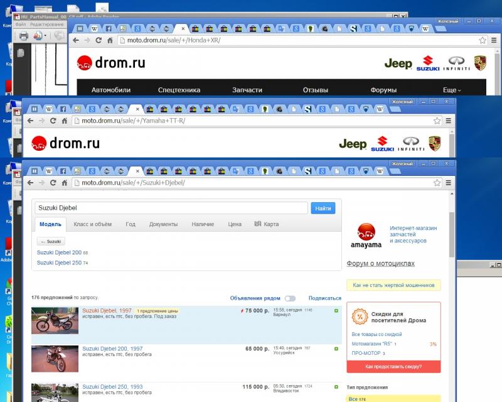Click the Найти search button

(323, 209)
